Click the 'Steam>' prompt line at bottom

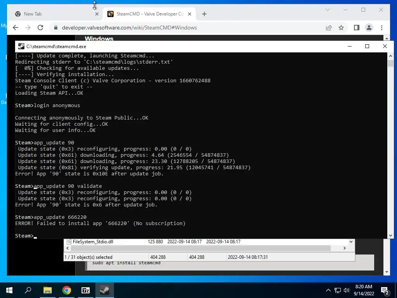[26, 236]
